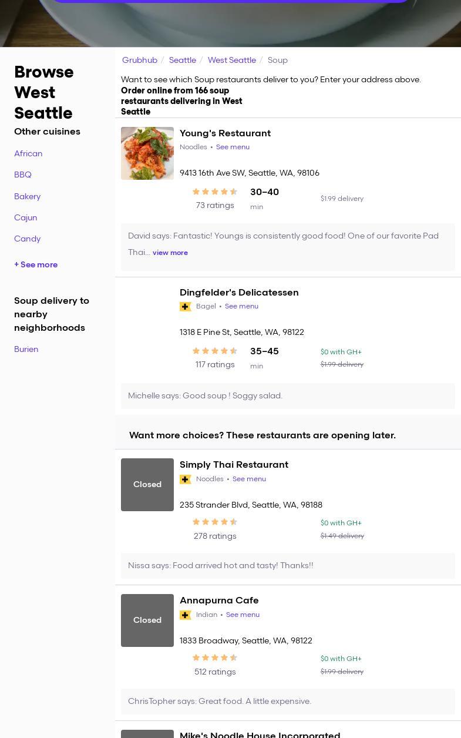Click GH+ badge icon for Annapurna Cafe
This screenshot has width=461, height=738.
[186, 615]
